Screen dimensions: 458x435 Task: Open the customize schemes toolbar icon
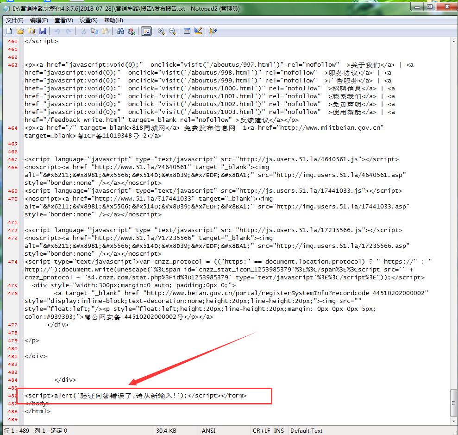[x=198, y=31]
